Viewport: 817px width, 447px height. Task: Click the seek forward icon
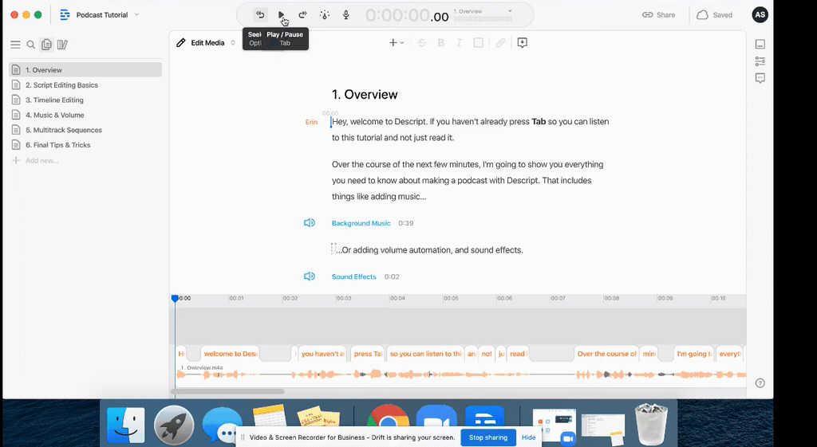point(302,14)
